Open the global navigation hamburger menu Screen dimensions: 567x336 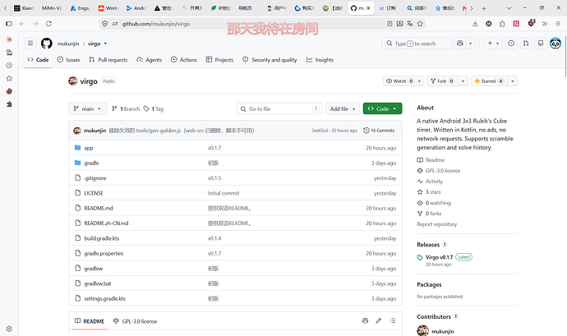(30, 44)
